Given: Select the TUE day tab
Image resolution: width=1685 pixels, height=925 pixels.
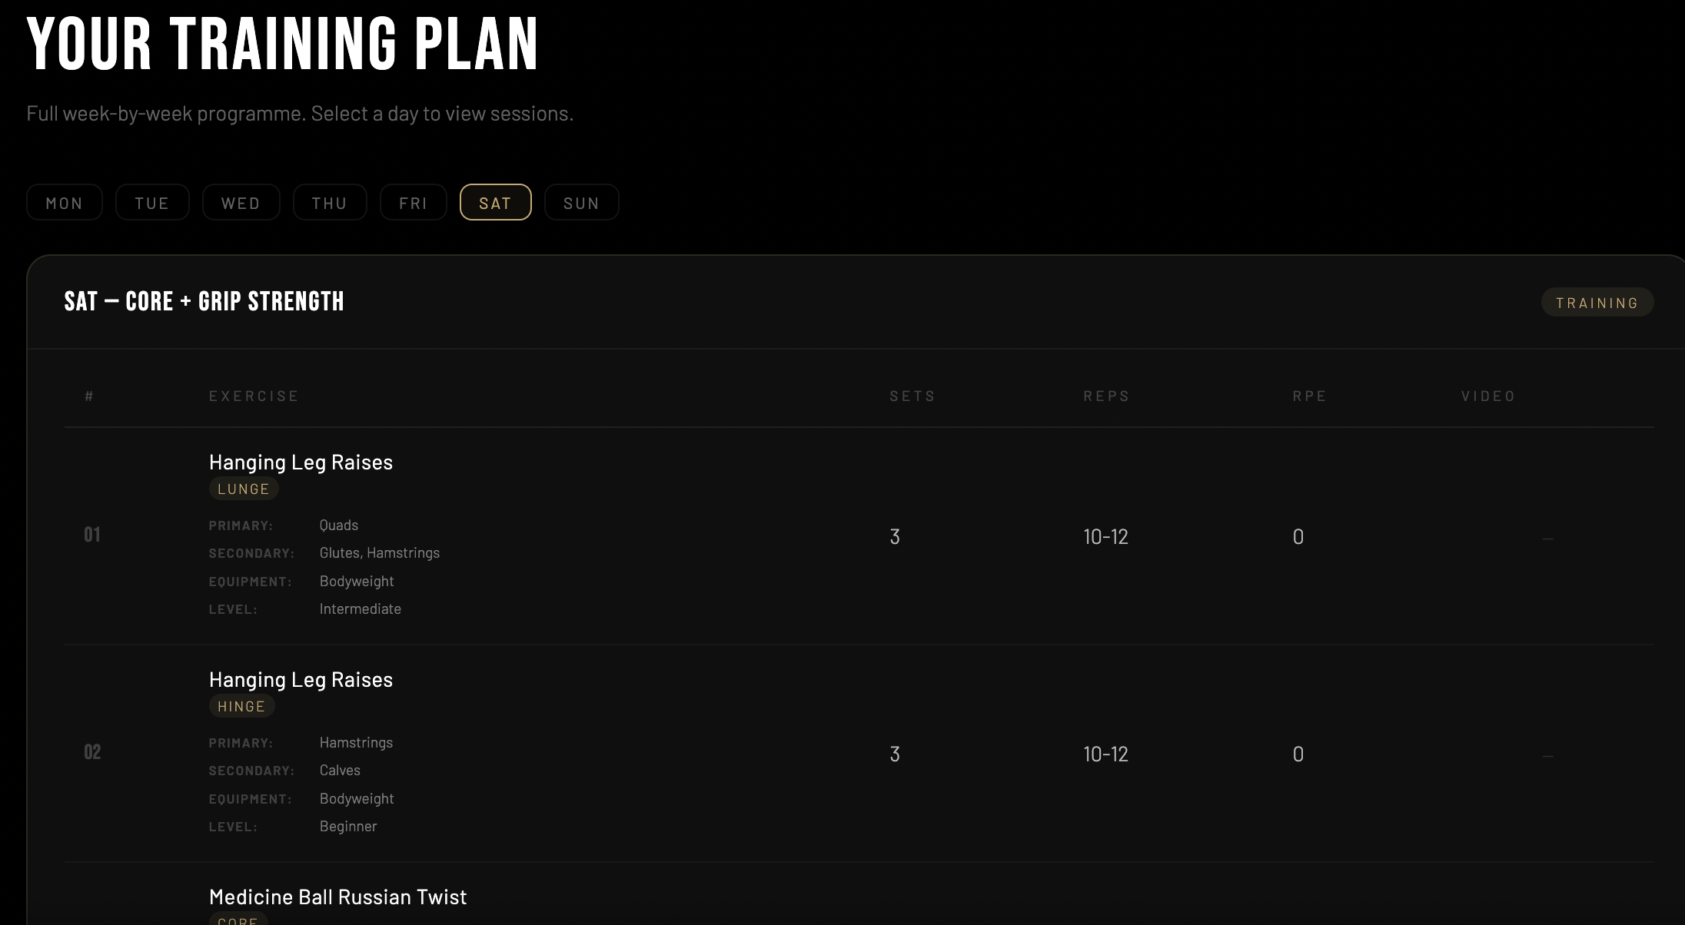Looking at the screenshot, I should [152, 202].
